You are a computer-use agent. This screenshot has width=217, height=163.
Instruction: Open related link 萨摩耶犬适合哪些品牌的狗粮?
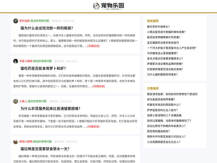(165, 64)
